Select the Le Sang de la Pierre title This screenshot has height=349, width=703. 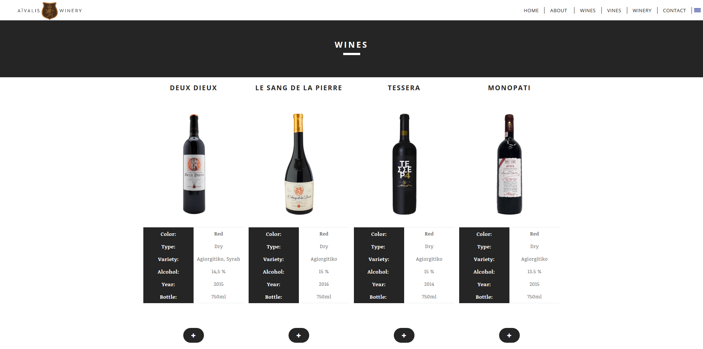pyautogui.click(x=299, y=88)
